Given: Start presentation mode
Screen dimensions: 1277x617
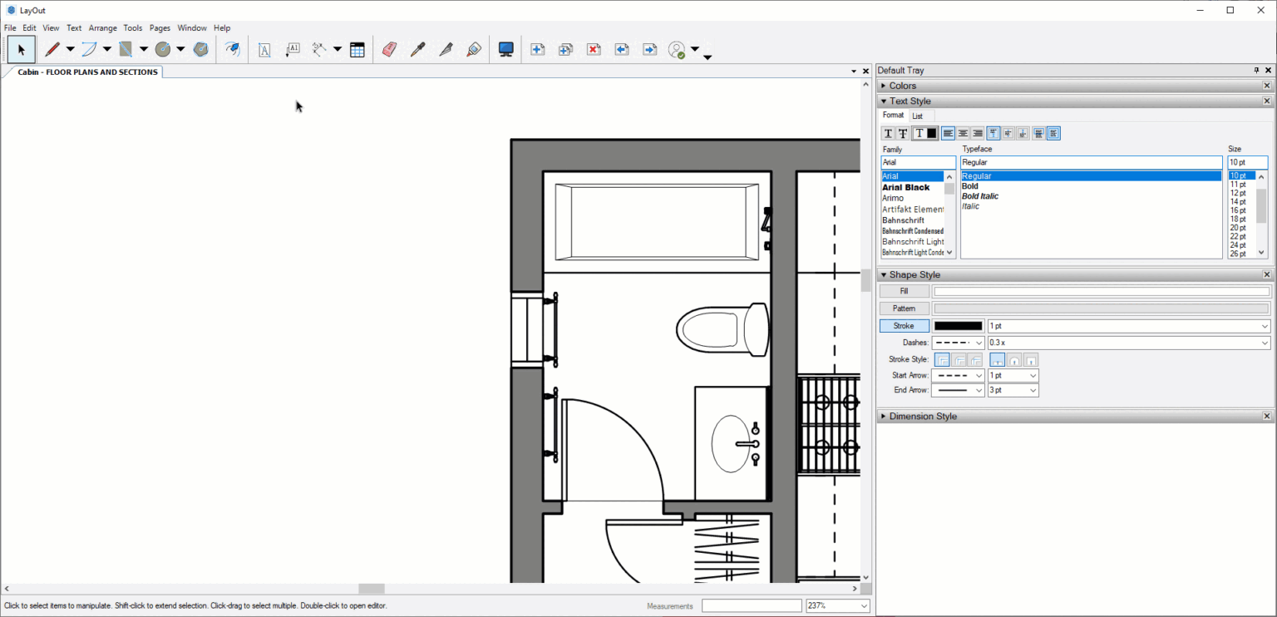Looking at the screenshot, I should click(x=505, y=49).
